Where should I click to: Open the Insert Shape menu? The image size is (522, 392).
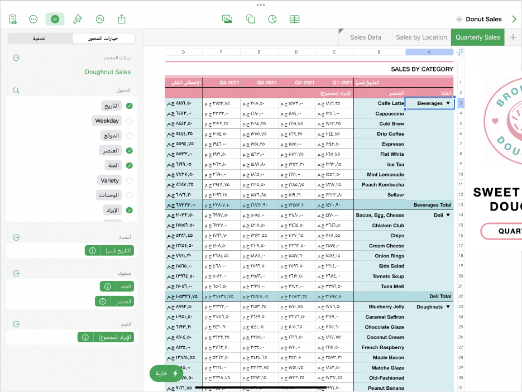[x=250, y=19]
